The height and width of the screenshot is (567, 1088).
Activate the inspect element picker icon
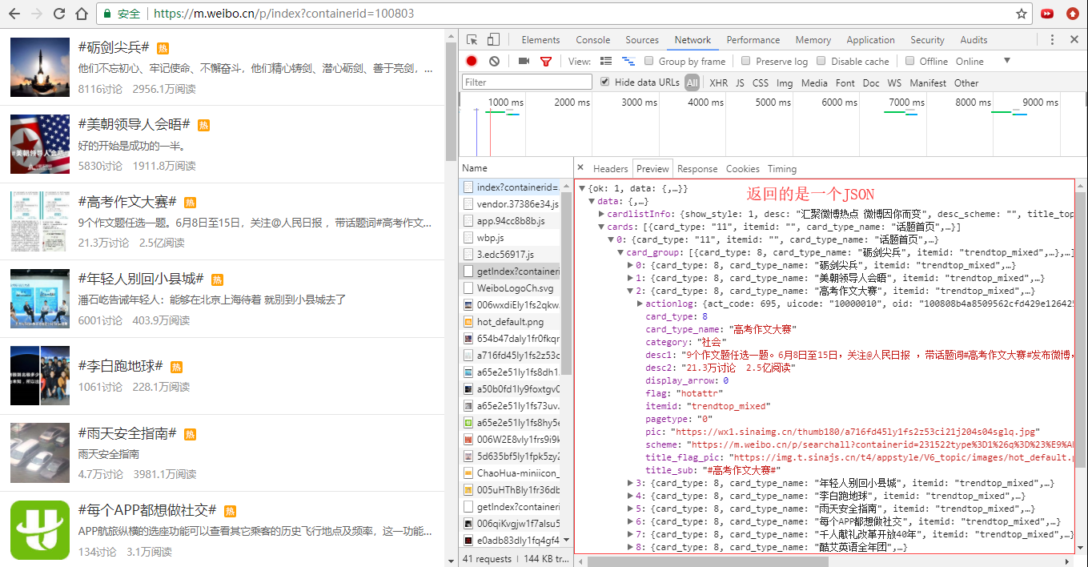tap(472, 40)
